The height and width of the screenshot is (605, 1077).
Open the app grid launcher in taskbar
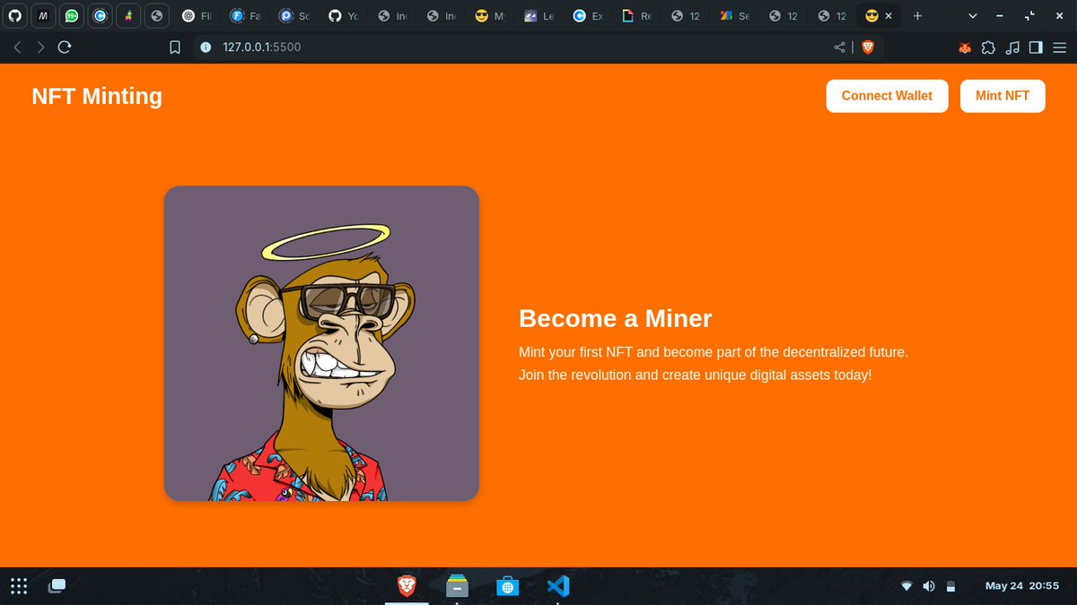point(19,586)
